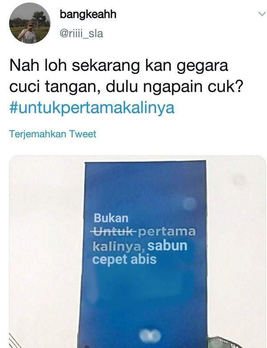Click the cables in photo's lower-left
Screen dimensions: 267x348
pyautogui.click(x=16, y=341)
